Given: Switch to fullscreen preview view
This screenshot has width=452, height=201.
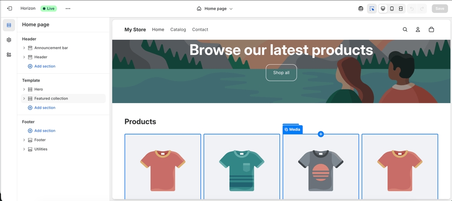Looking at the screenshot, I should pyautogui.click(x=401, y=9).
